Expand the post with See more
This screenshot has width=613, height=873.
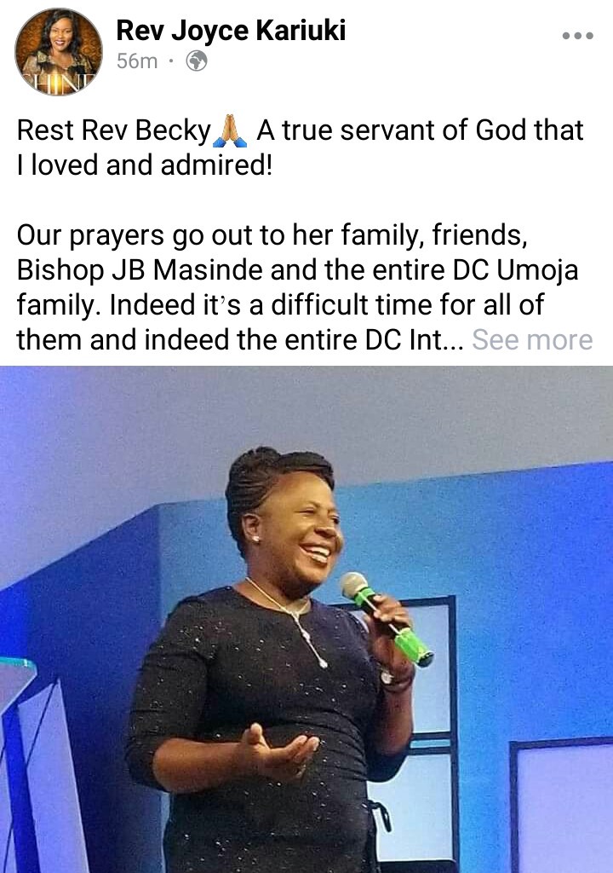pos(532,339)
